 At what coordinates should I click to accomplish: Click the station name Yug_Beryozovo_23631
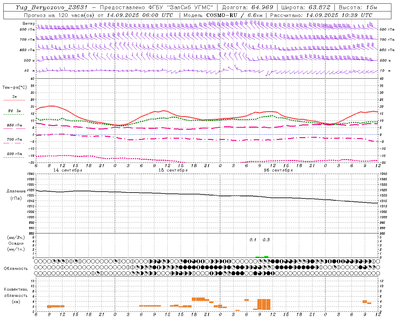(x=52, y=7)
